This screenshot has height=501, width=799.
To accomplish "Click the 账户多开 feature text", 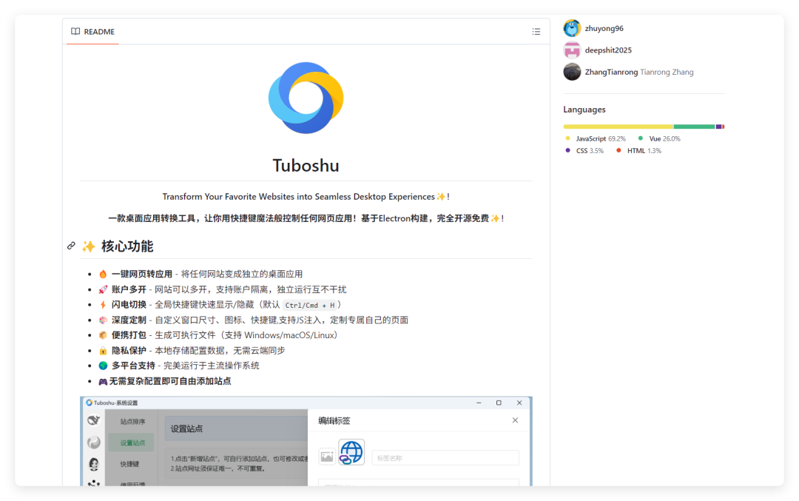I will click(x=129, y=289).
